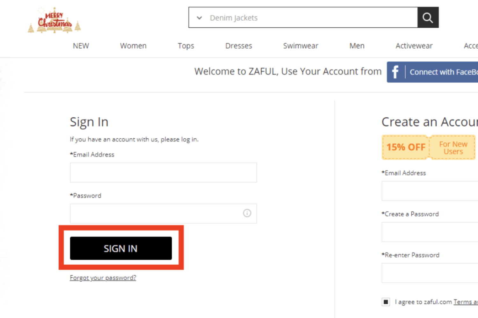Click the password info tooltip icon
This screenshot has width=478, height=318.
[x=247, y=213]
